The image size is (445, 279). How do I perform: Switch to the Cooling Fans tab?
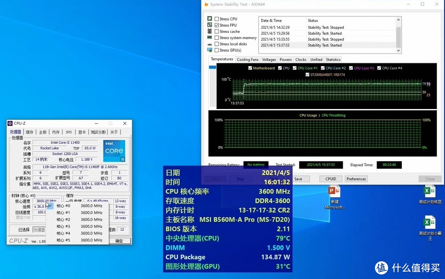pos(248,60)
